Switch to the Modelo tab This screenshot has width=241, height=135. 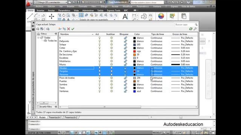pos(42,117)
